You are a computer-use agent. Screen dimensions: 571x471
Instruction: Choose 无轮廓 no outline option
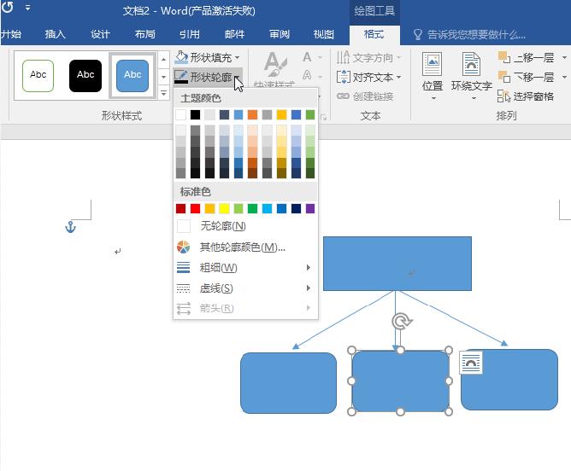(x=222, y=226)
